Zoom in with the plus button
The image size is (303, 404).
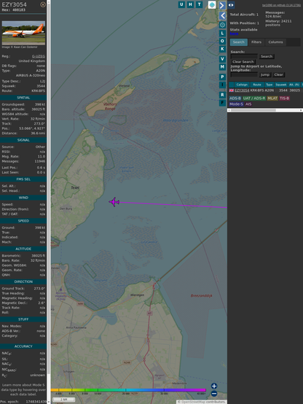coord(214,386)
